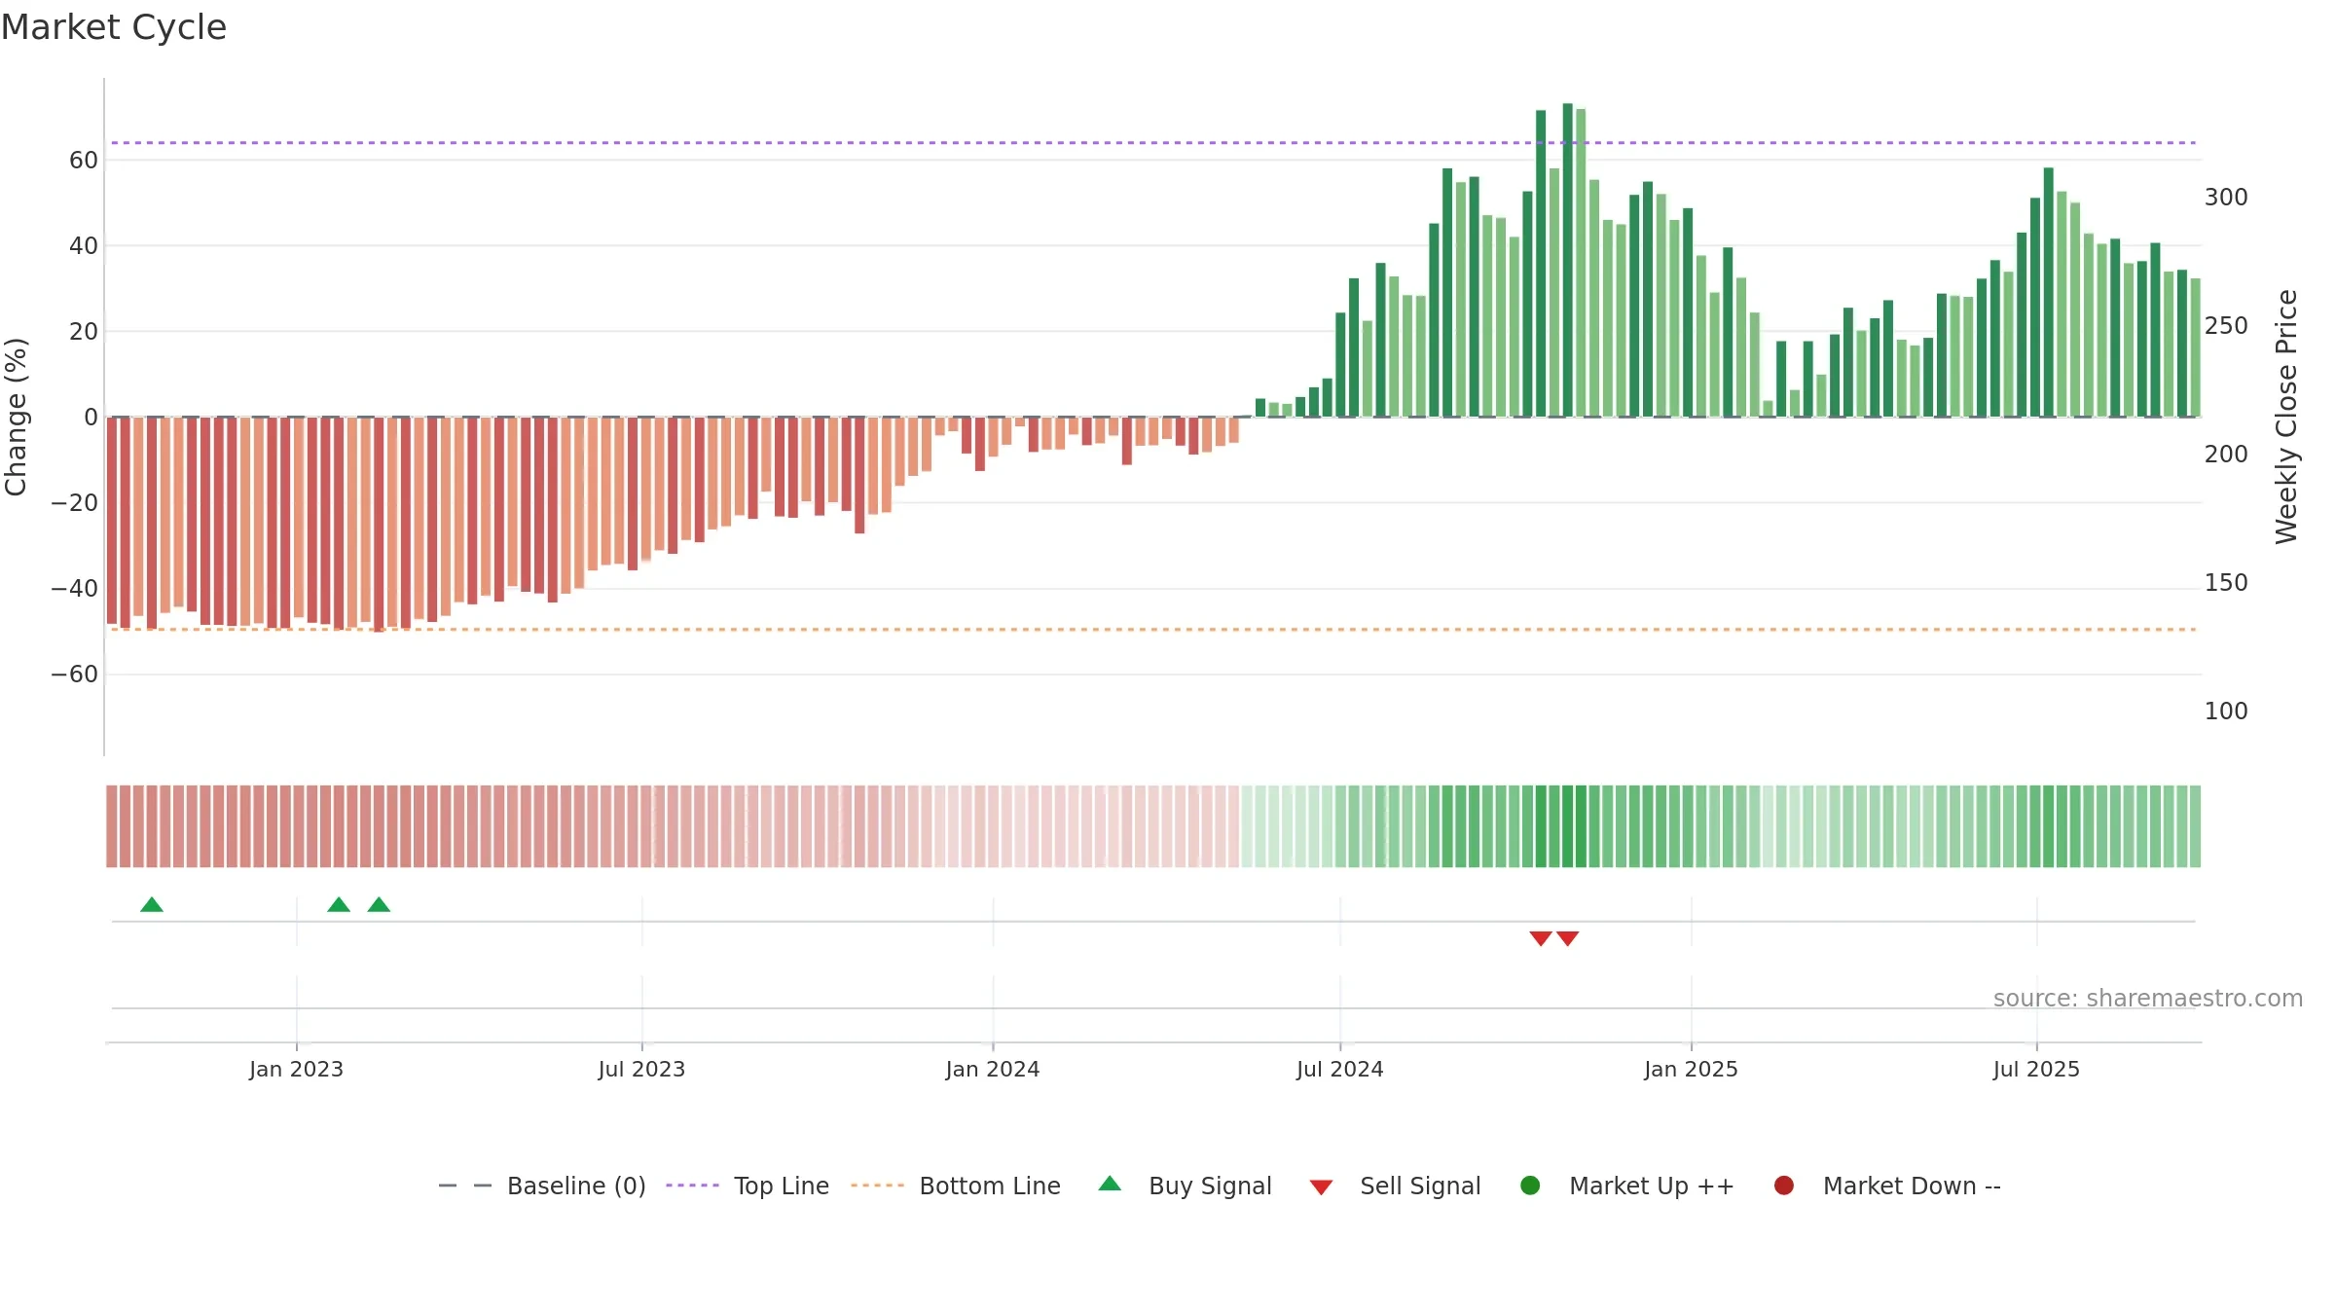Toggle the Baseline (0) legend entry
This screenshot has height=1314, width=2336.
(542, 1186)
